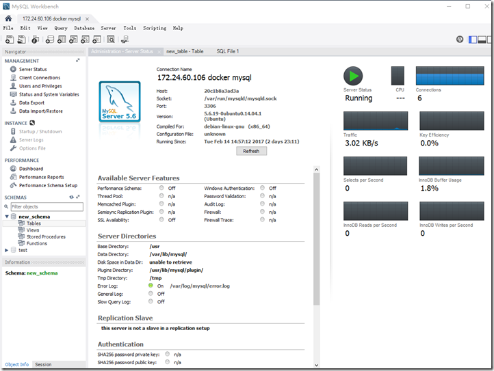Open the Query menu
The image size is (494, 371).
pyautogui.click(x=61, y=28)
